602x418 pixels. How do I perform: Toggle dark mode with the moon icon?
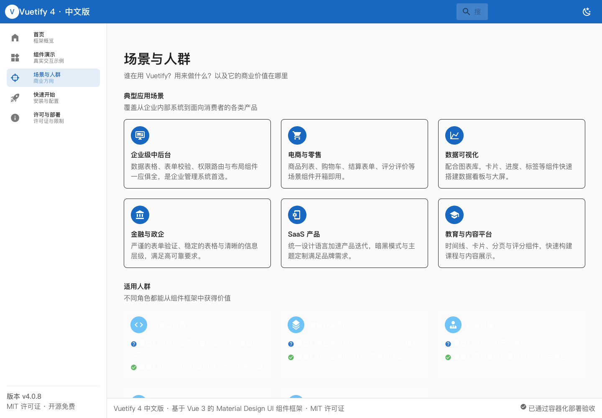(x=587, y=12)
